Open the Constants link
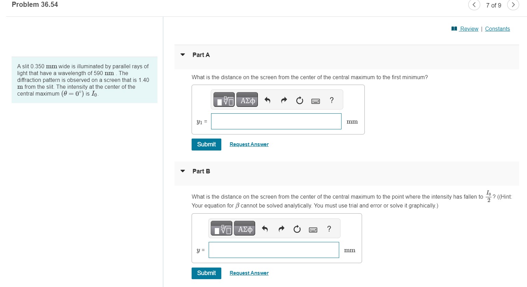 click(497, 29)
